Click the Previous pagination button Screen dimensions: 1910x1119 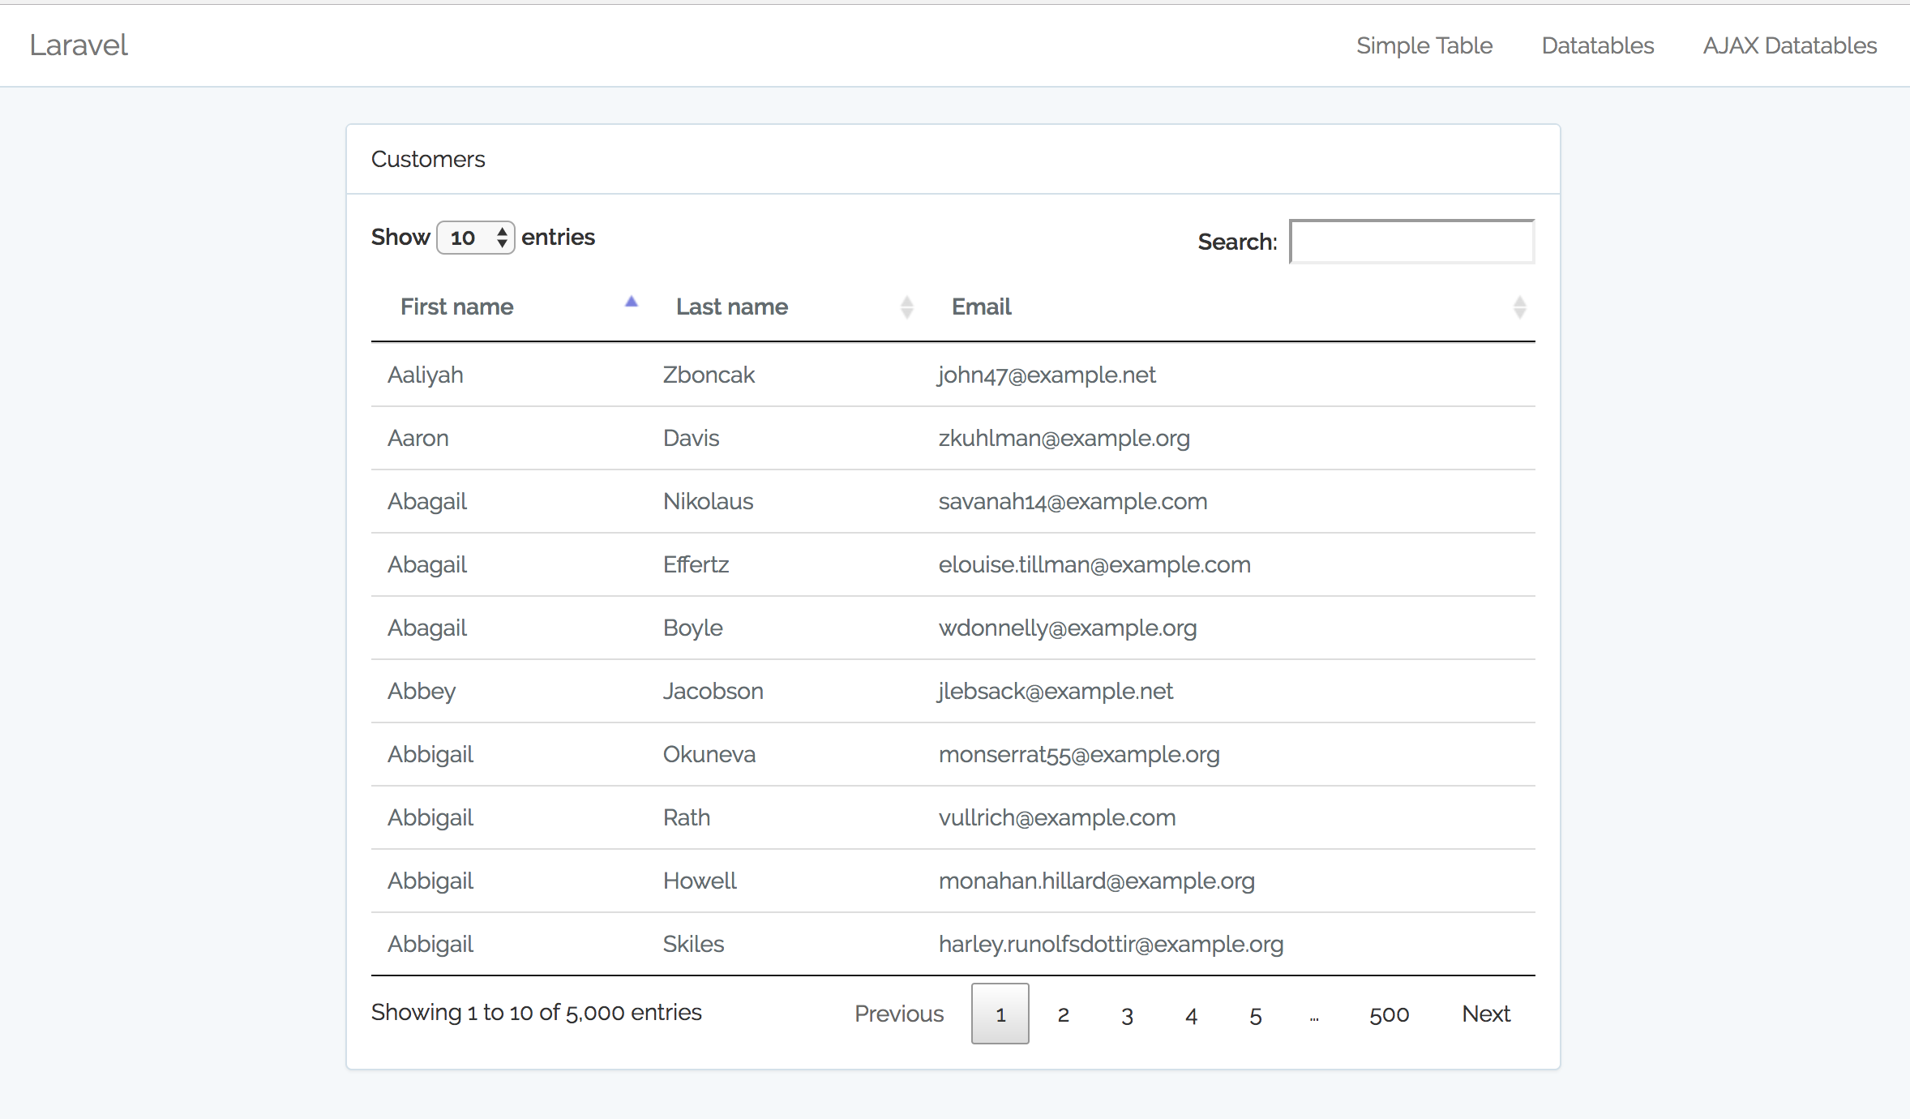pos(899,1014)
